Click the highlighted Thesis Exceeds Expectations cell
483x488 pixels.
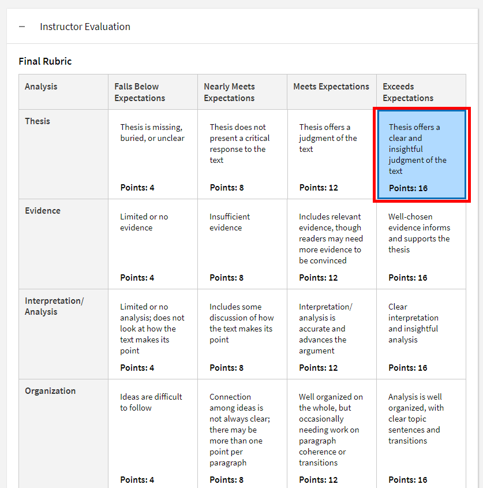[x=421, y=155]
